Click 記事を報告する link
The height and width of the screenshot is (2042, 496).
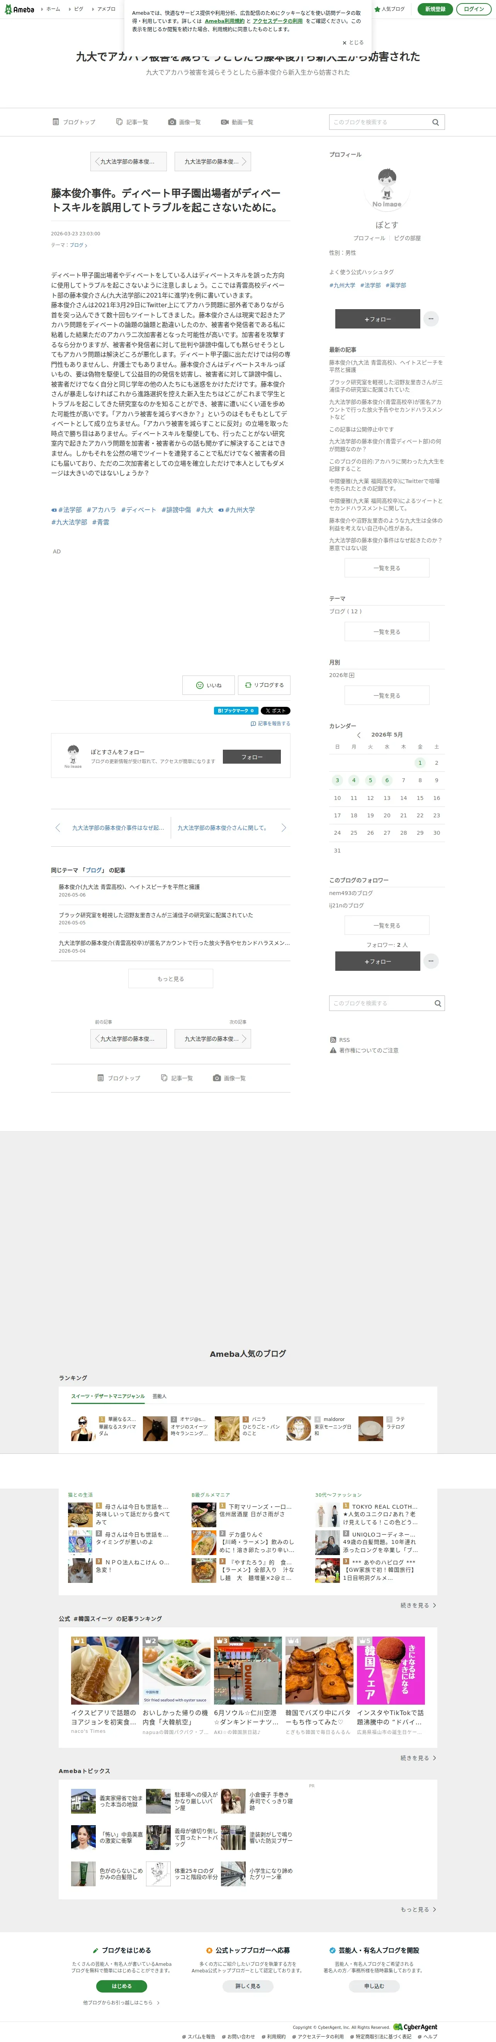click(x=270, y=724)
